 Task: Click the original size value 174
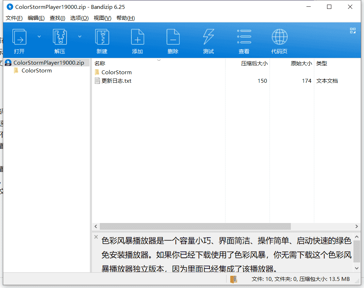(x=306, y=81)
